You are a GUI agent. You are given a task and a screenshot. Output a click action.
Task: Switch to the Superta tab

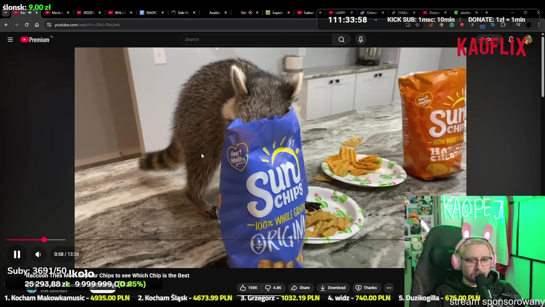click(277, 12)
